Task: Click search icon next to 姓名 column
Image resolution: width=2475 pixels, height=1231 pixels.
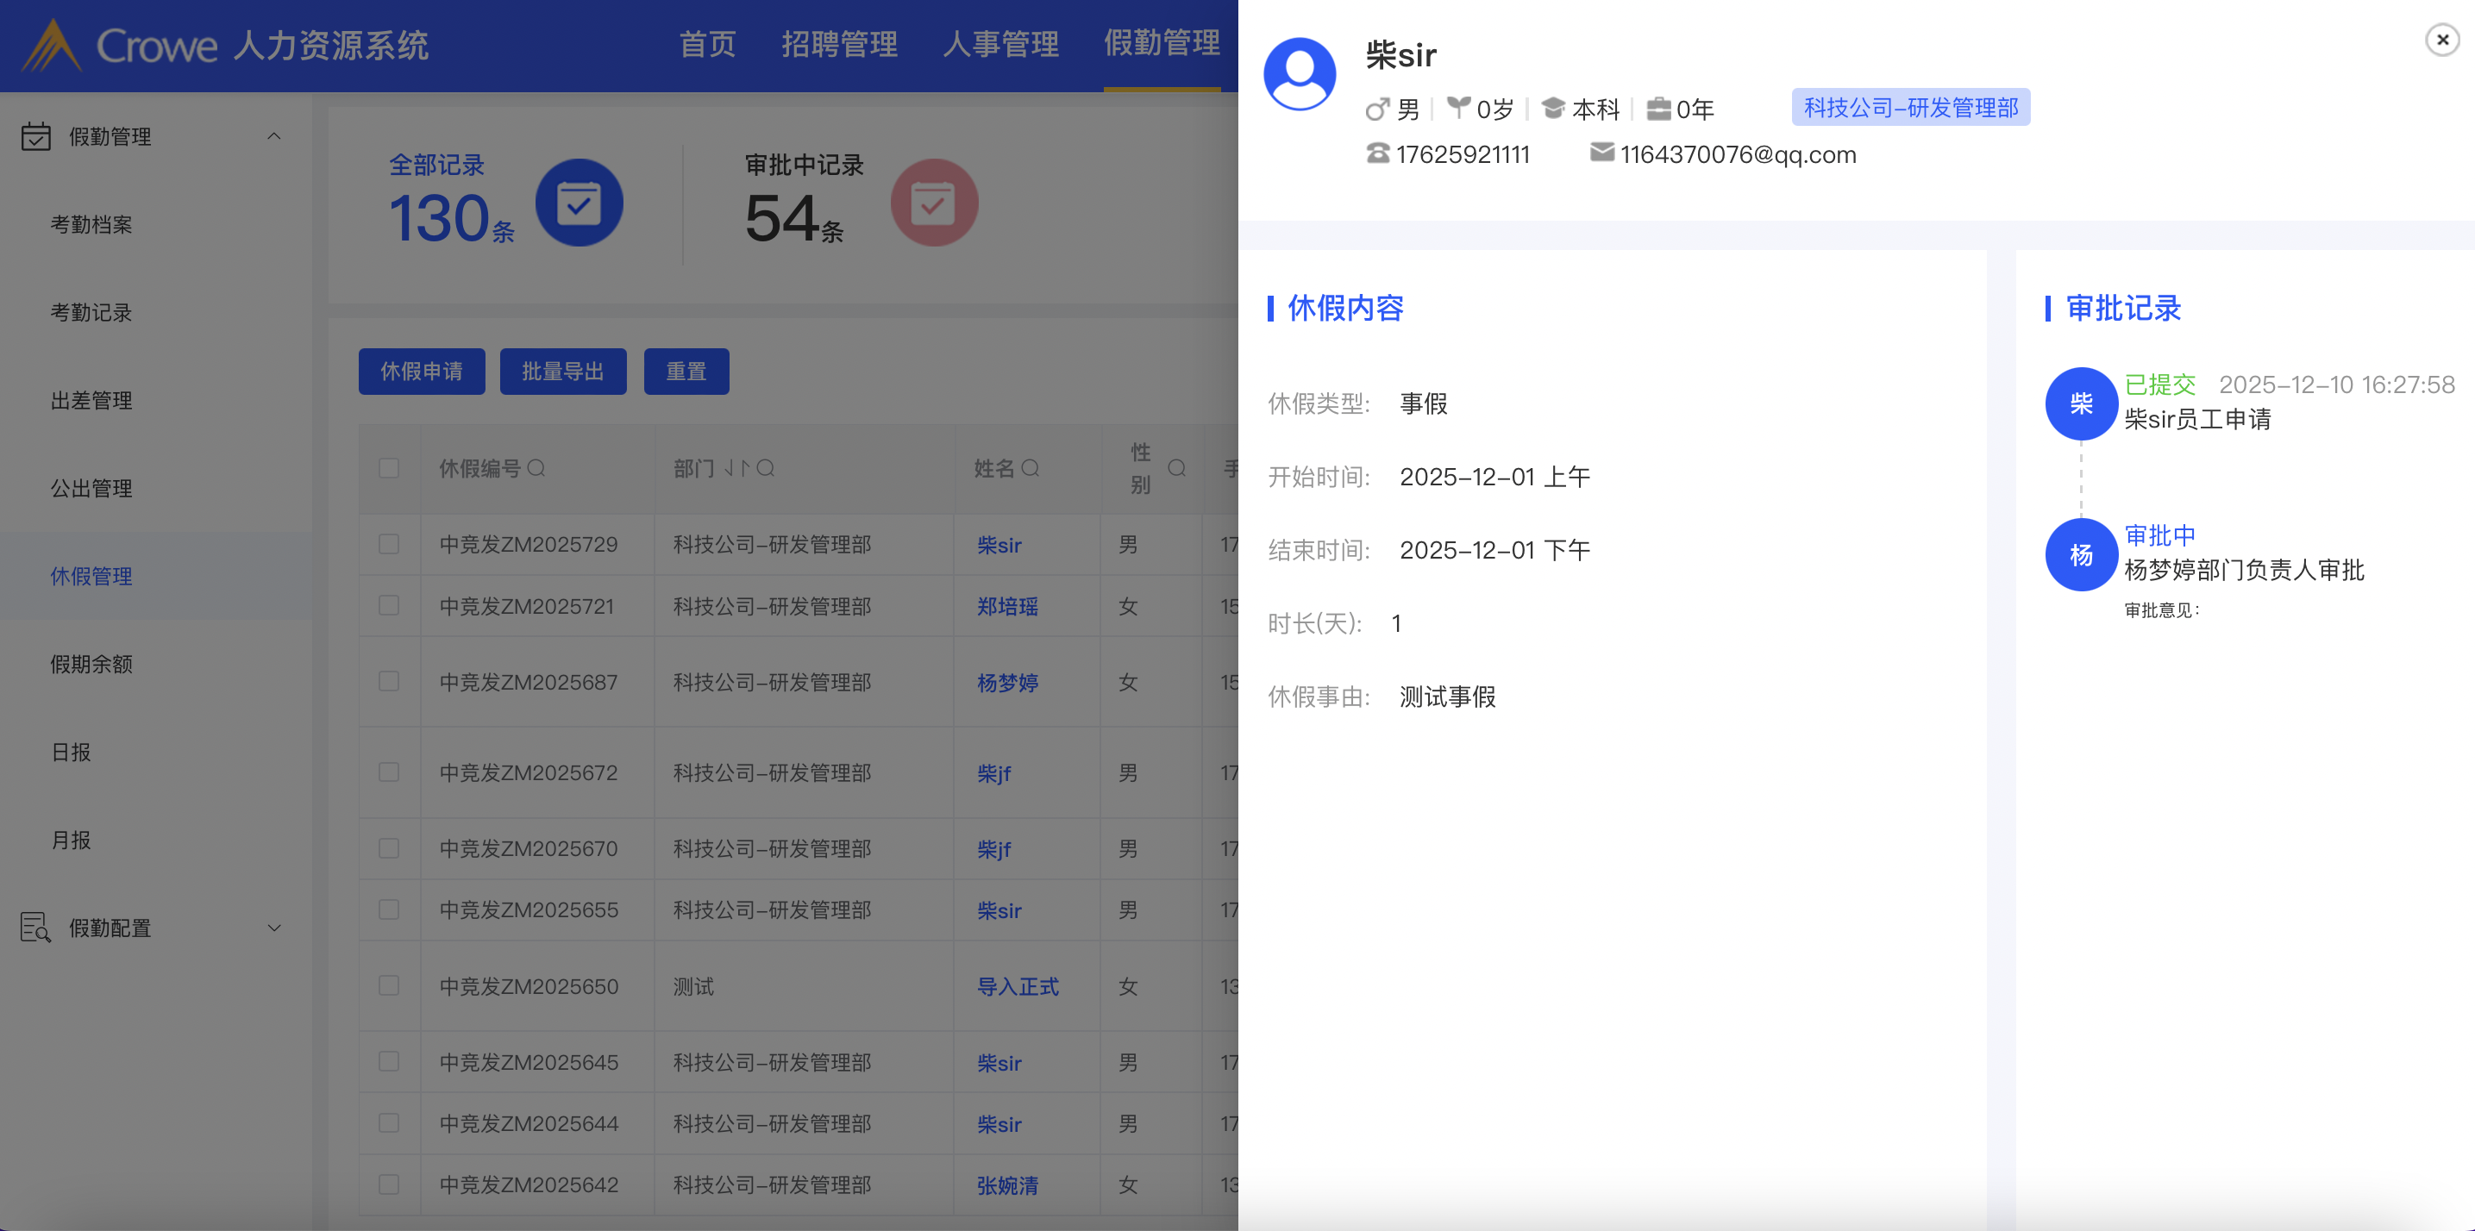Action: point(1030,469)
